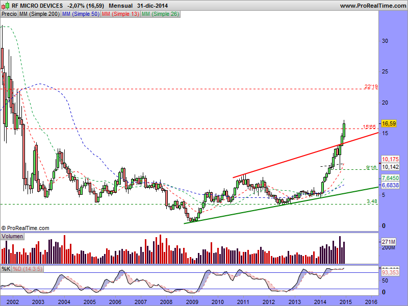Click the MM (Simple 13) indicator label
This screenshot has width=408, height=306.
(x=120, y=14)
